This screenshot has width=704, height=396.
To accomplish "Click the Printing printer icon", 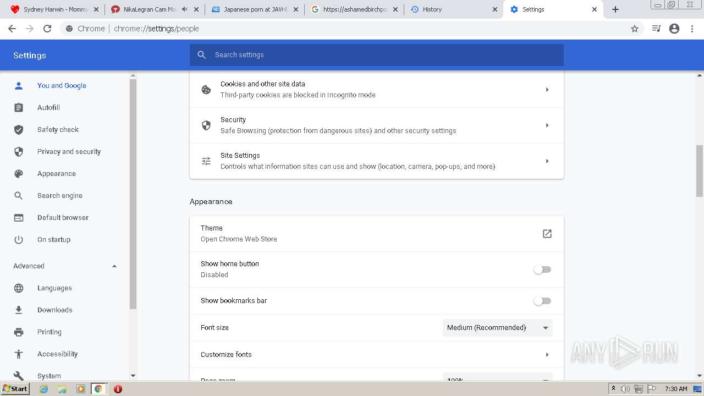I will (x=19, y=332).
